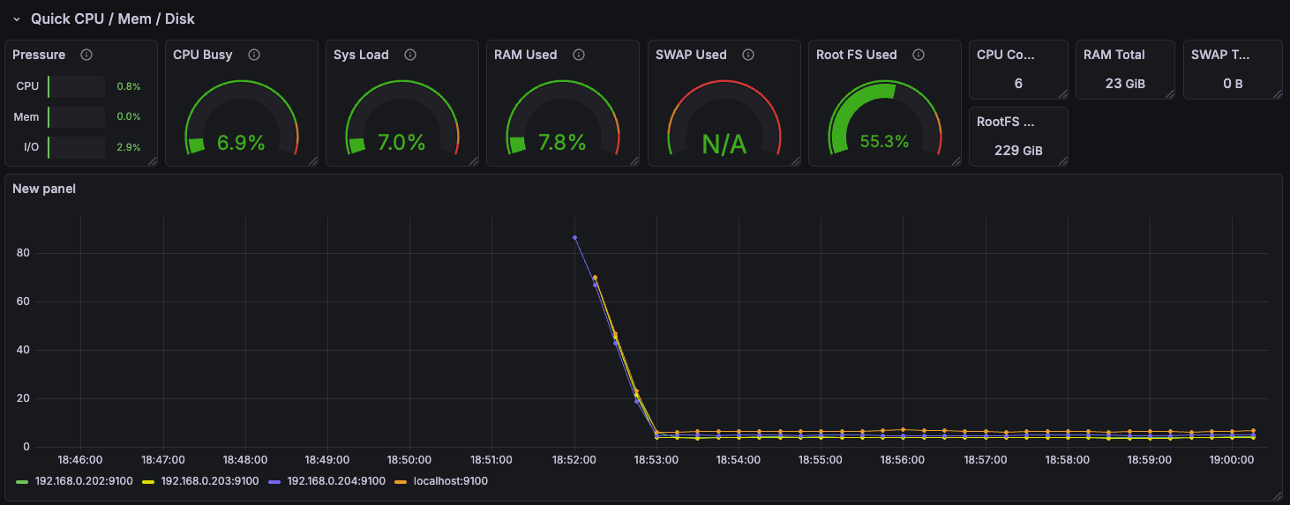Click the yellow 192.168.0.203 legend color swatch
Image resolution: width=1290 pixels, height=505 pixels.
(x=149, y=481)
